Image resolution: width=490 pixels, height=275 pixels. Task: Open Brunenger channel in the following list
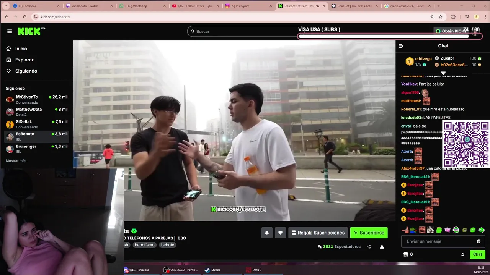click(37, 149)
